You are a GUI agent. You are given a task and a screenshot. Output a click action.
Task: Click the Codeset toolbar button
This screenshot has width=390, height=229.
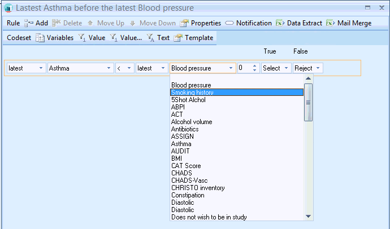point(18,38)
